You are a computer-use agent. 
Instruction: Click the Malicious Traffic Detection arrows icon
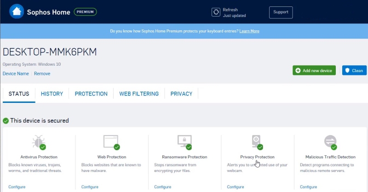pyautogui.click(x=330, y=142)
